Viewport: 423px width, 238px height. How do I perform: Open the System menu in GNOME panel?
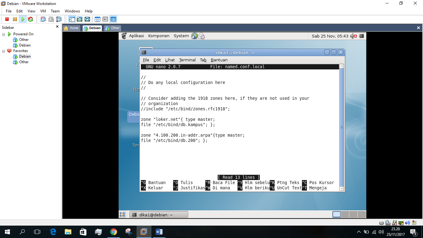point(181,36)
